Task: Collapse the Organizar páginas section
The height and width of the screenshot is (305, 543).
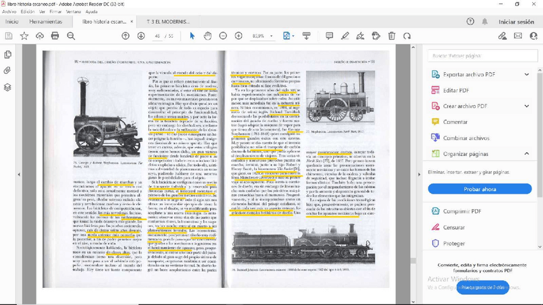Action: 526,153
